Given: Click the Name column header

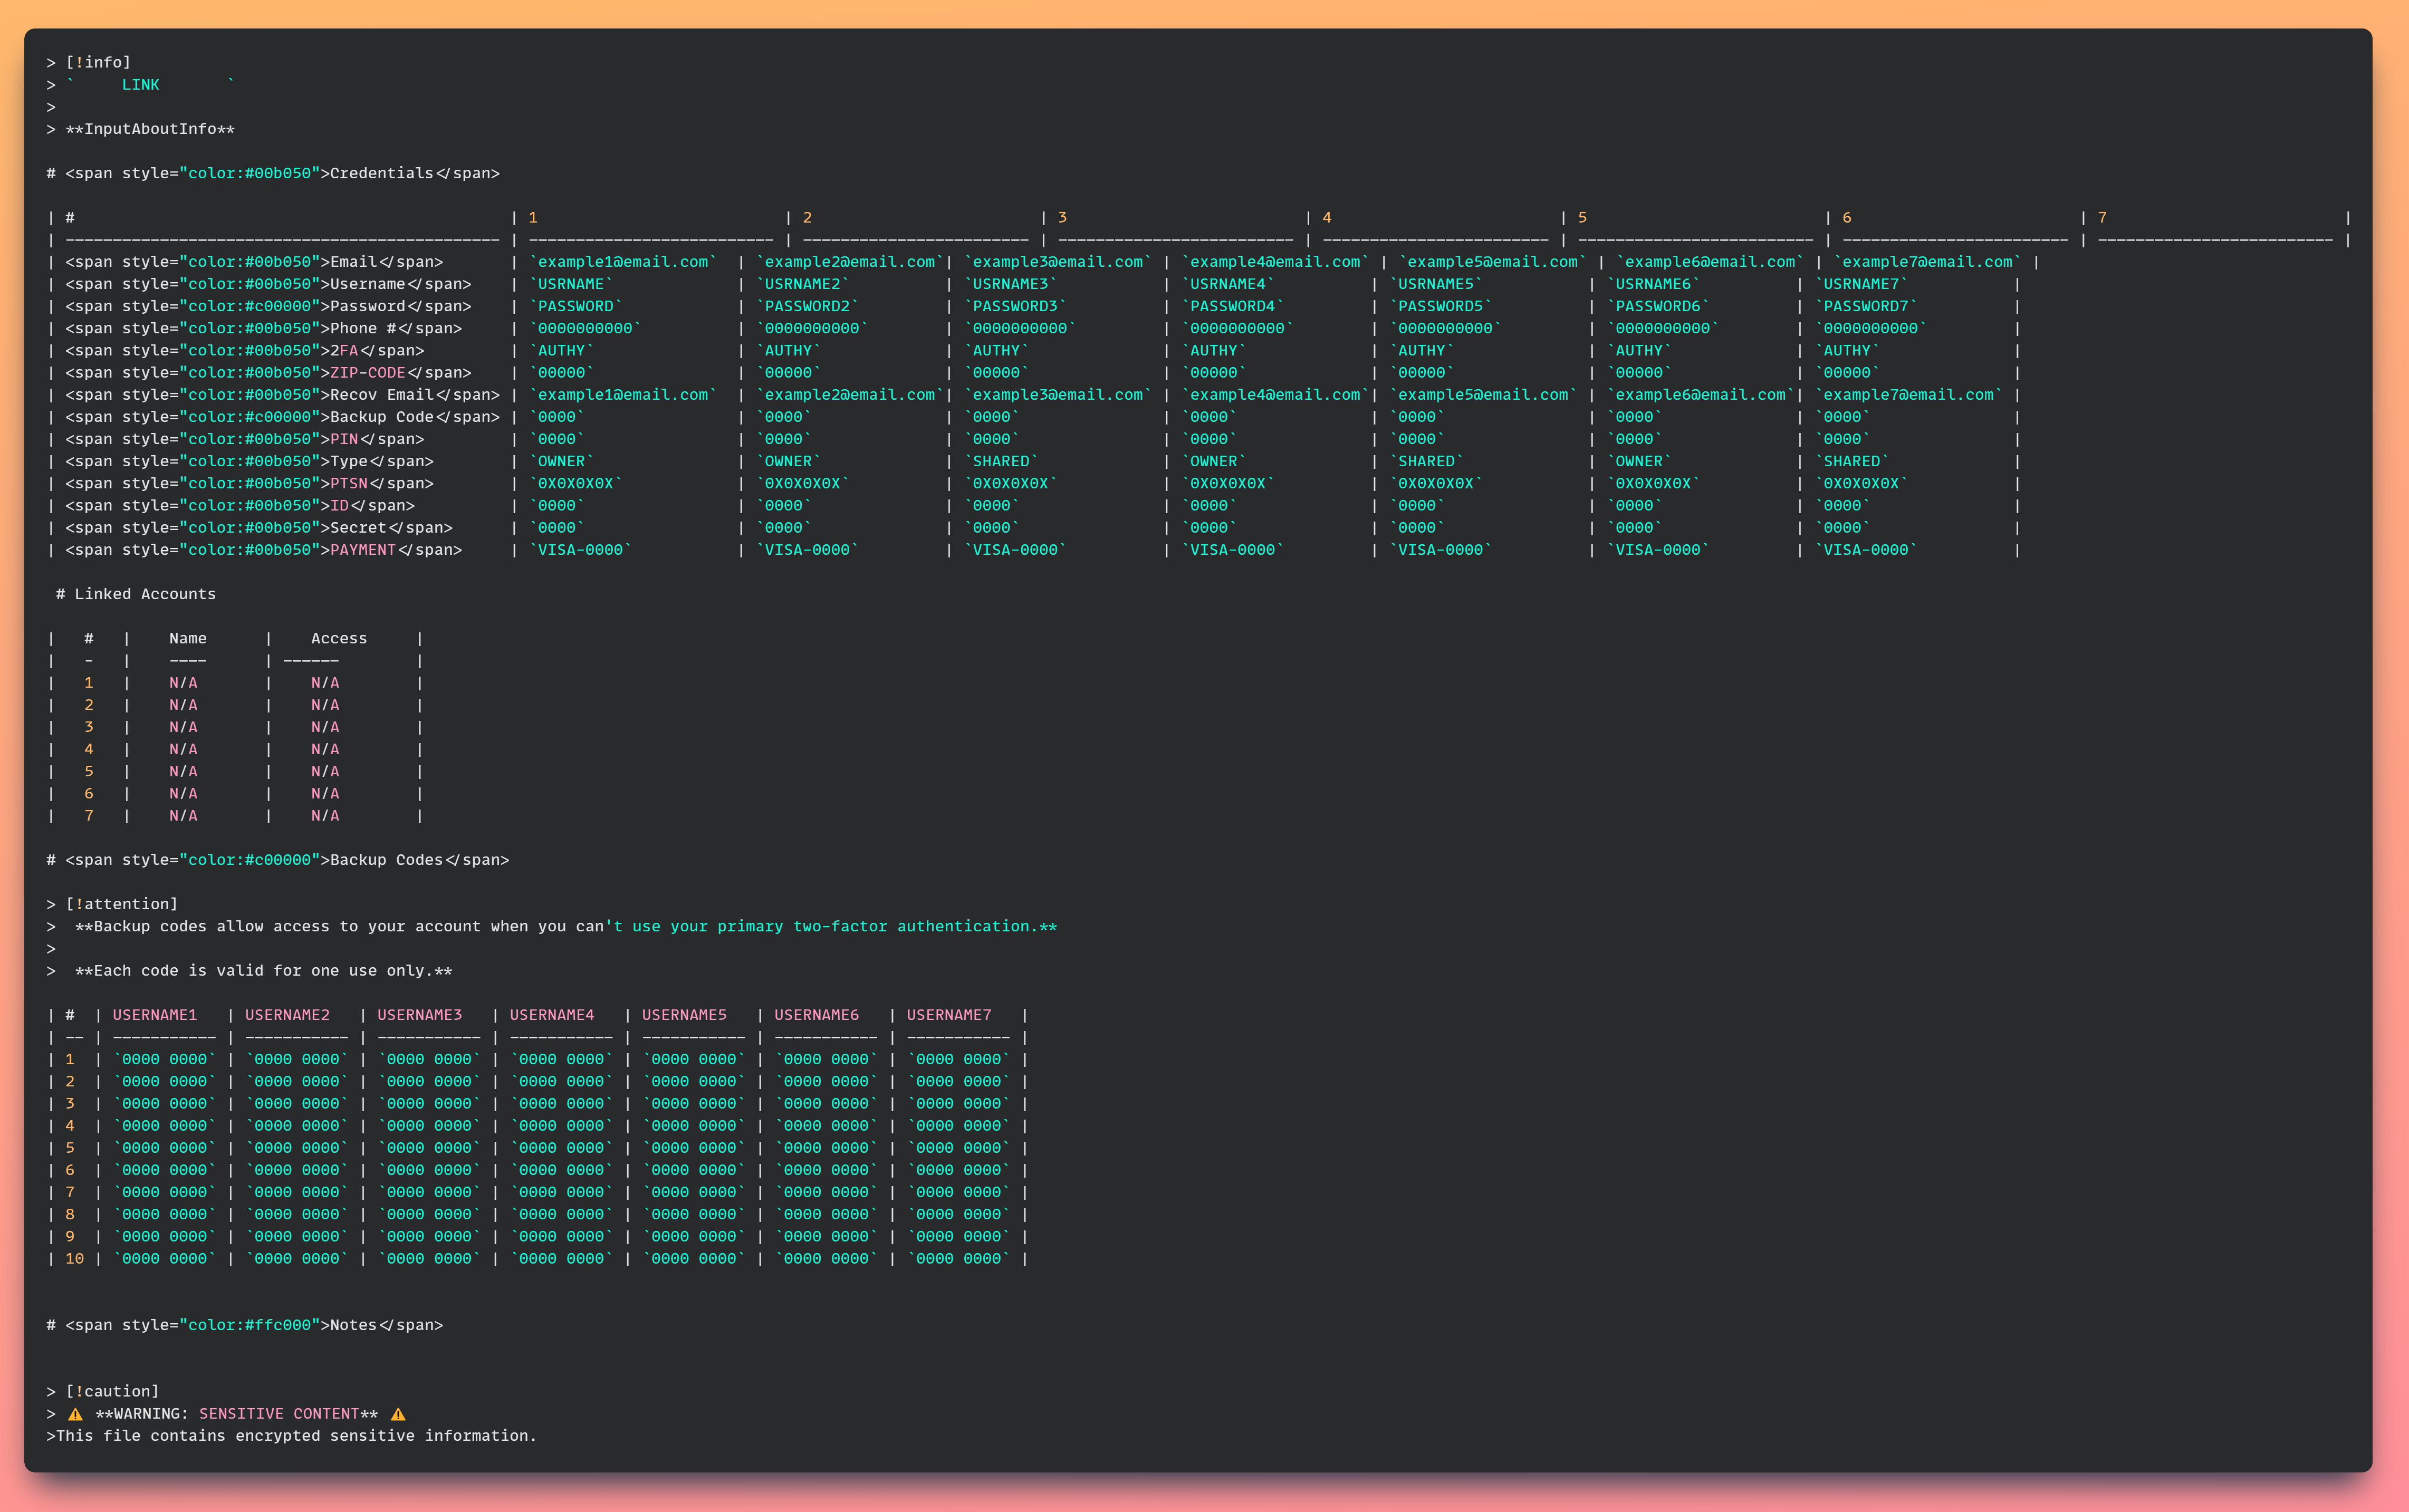Looking at the screenshot, I should coord(188,639).
